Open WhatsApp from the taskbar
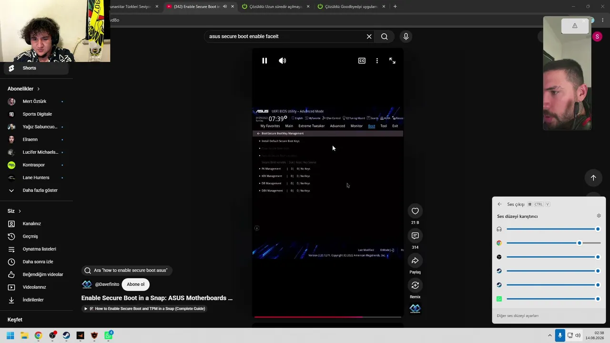The width and height of the screenshot is (610, 343). (x=109, y=335)
